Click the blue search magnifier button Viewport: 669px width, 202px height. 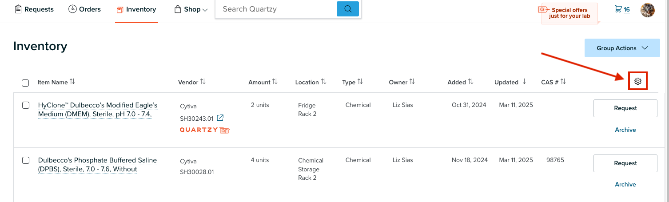348,9
